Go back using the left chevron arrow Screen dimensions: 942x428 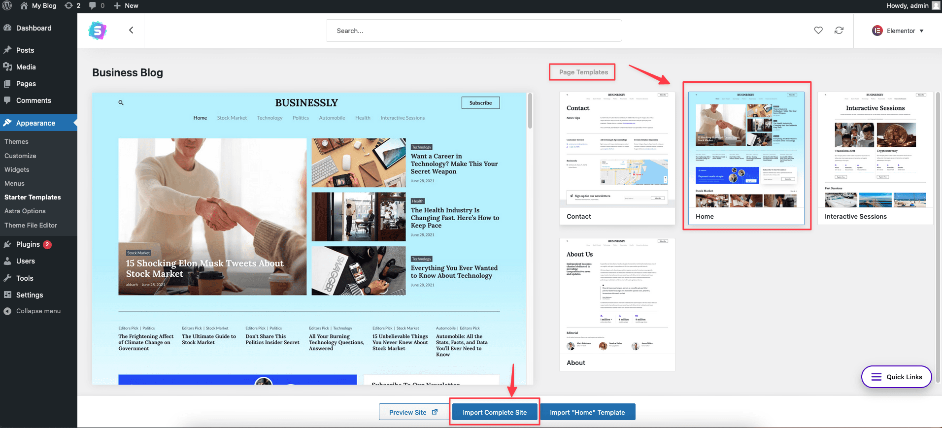coord(131,31)
